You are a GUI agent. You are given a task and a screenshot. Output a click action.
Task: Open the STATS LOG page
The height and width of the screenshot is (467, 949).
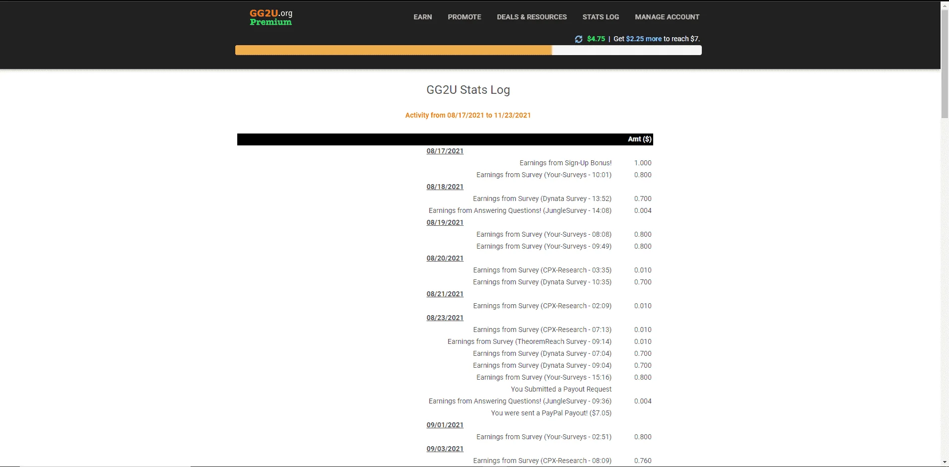601,17
